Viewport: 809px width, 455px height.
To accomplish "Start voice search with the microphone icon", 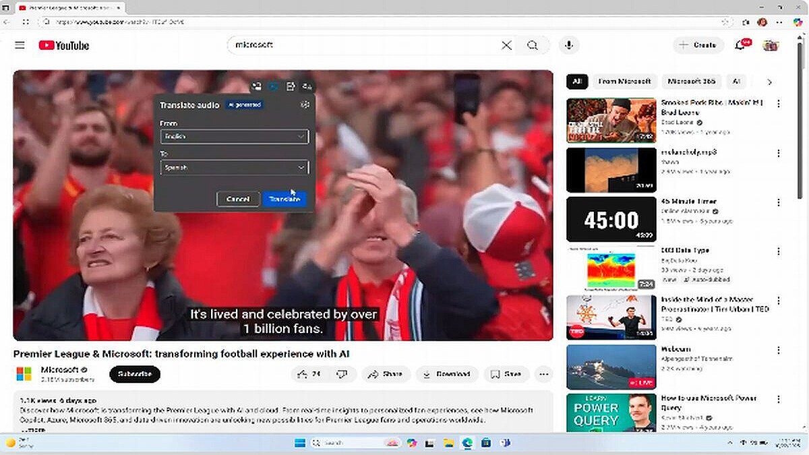I will [x=569, y=45].
